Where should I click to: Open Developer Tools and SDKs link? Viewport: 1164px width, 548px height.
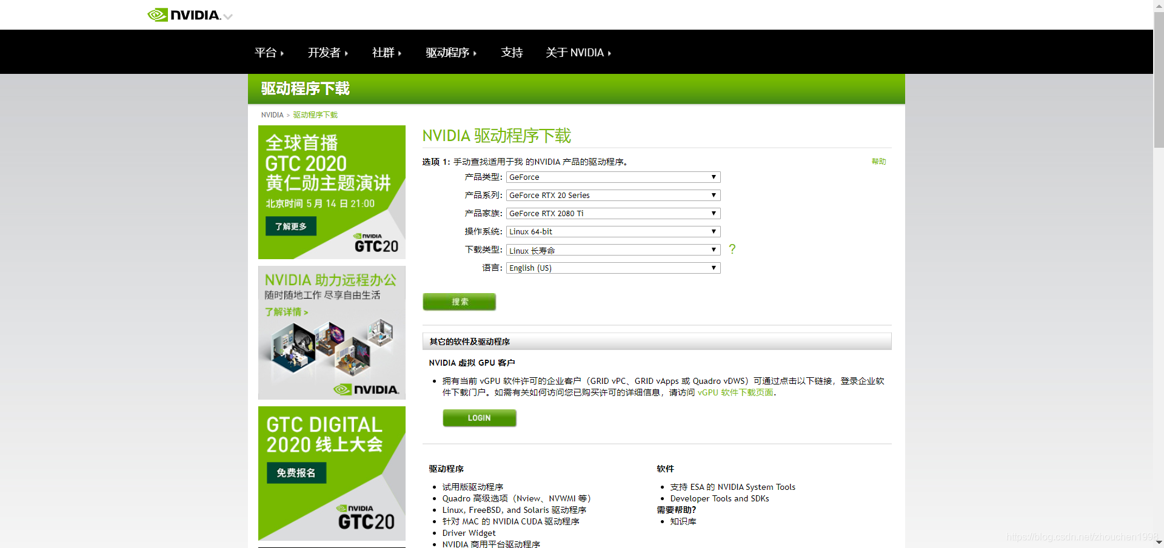tap(720, 498)
